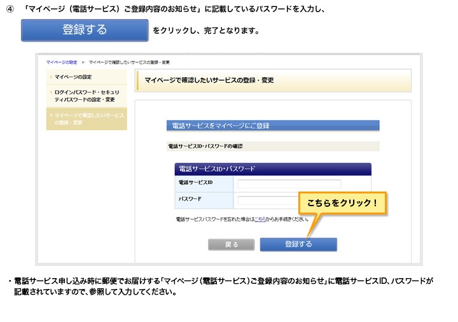458x322 pixels.
Task: Open ログインパスワード・セキュリティパスワードの設定・変更 sidebar item
Action: 87,96
